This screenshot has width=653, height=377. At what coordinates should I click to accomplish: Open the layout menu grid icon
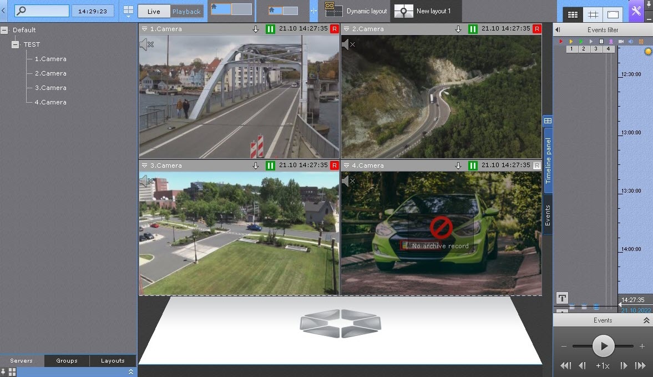click(128, 11)
